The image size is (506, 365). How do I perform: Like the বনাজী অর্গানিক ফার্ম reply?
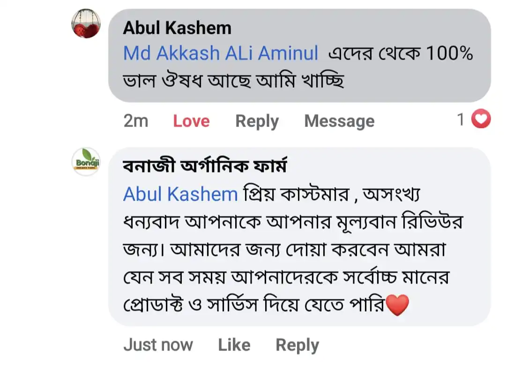(234, 345)
